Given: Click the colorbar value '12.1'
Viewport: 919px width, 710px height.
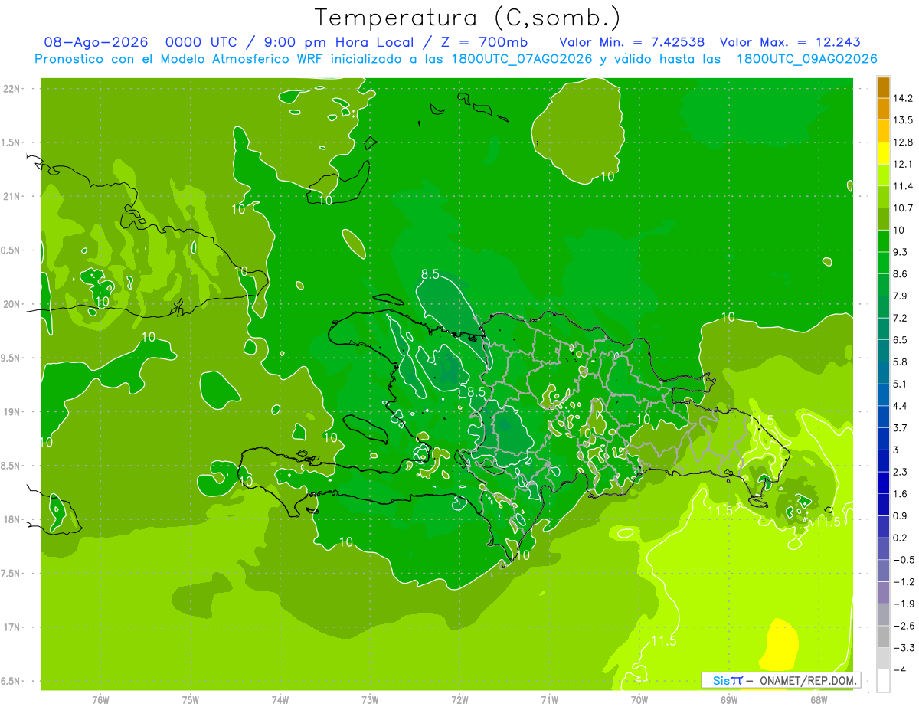Looking at the screenshot, I should pos(904,164).
